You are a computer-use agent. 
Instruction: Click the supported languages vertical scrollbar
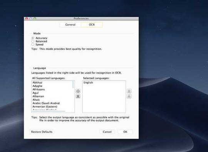[x=73, y=84]
